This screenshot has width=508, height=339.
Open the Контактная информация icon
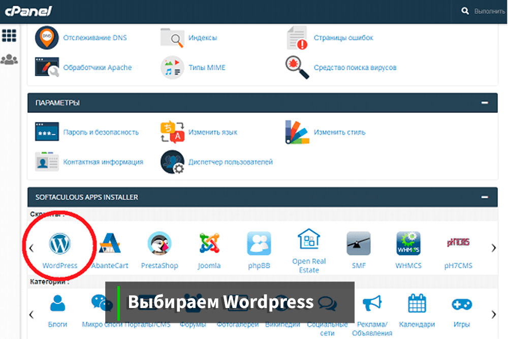[x=47, y=161]
